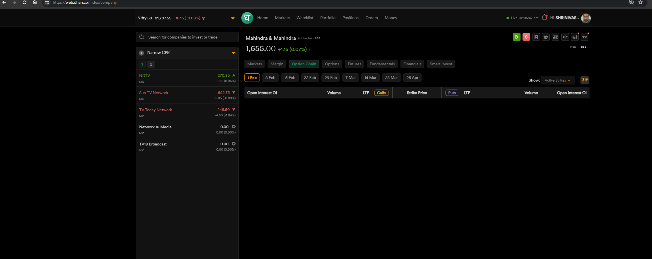652x259 pixels.
Task: Focus the company search field
Action: 187,37
